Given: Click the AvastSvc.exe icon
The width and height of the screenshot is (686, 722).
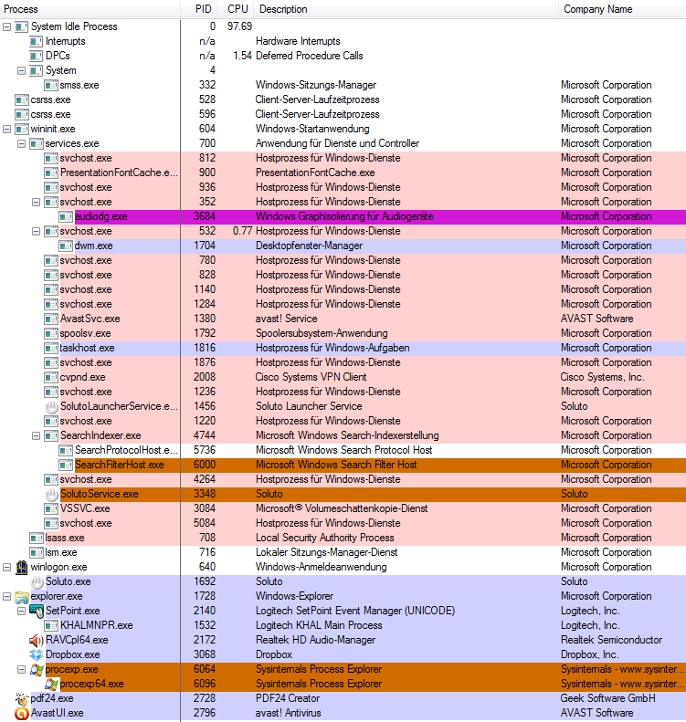Looking at the screenshot, I should pos(50,319).
